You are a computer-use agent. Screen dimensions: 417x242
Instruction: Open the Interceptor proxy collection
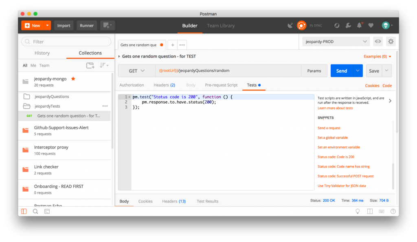coord(65,150)
